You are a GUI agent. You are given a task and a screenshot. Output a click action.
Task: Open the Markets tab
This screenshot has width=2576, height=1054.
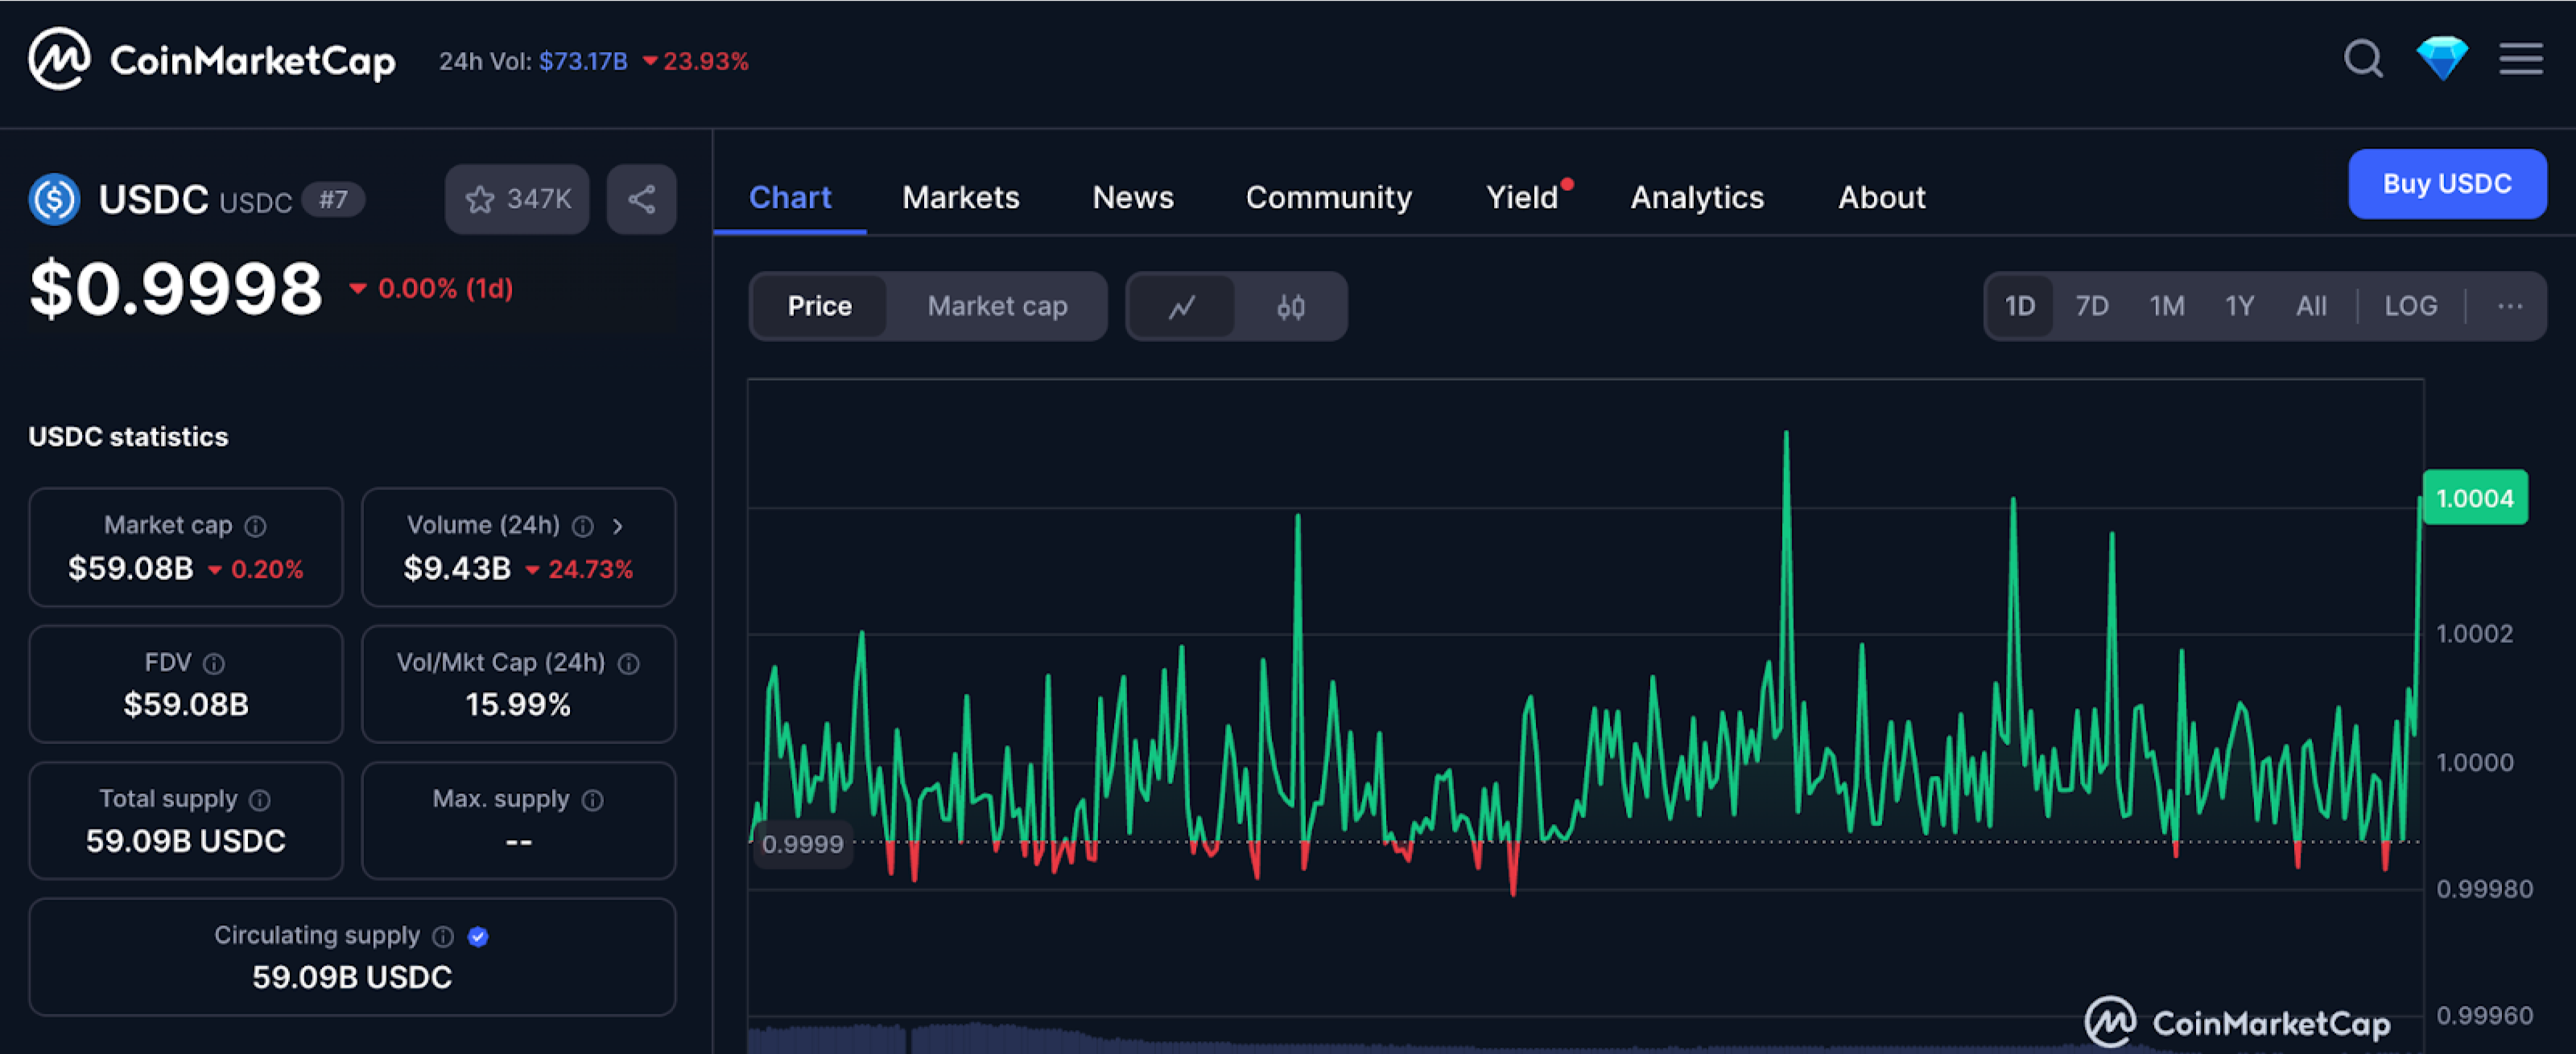point(961,198)
